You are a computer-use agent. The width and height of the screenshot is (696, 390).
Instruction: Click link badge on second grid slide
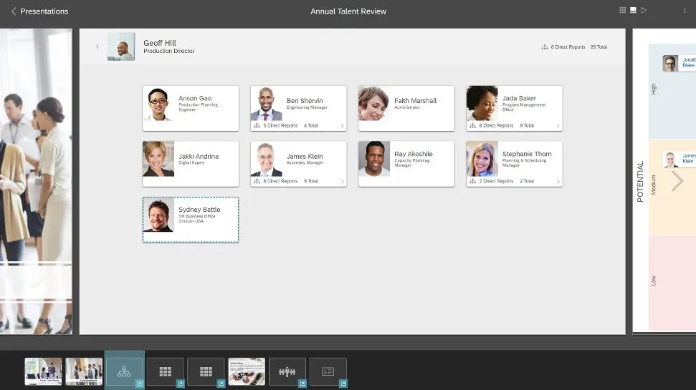(x=221, y=384)
